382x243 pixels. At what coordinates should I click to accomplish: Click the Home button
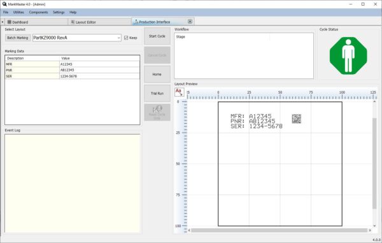click(x=157, y=74)
